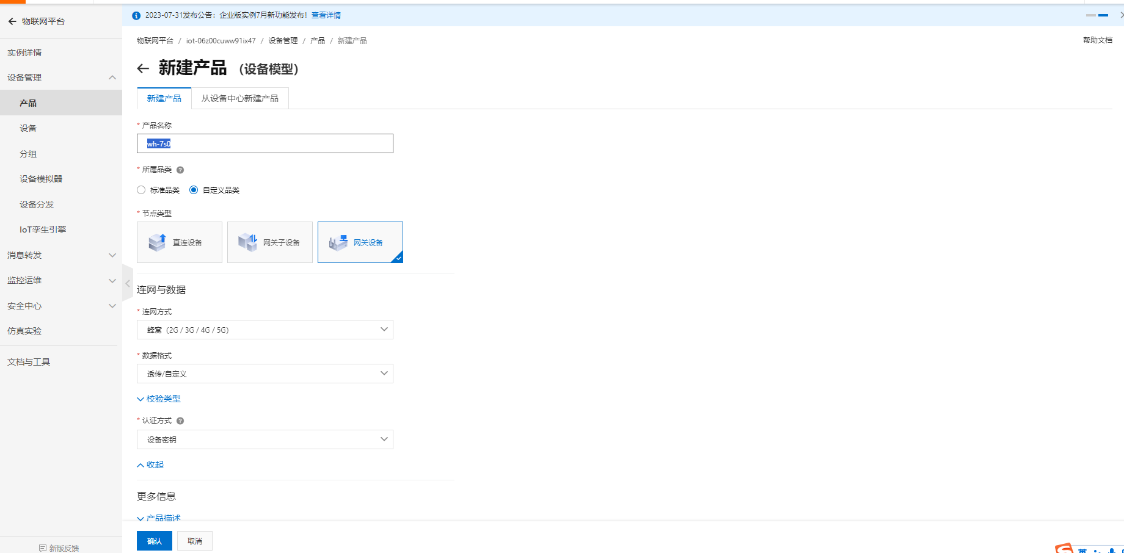Select the 网关设备 node type card
This screenshot has height=553, width=1124.
[360, 242]
